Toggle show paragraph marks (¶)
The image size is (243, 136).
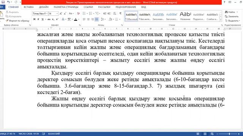point(120,14)
